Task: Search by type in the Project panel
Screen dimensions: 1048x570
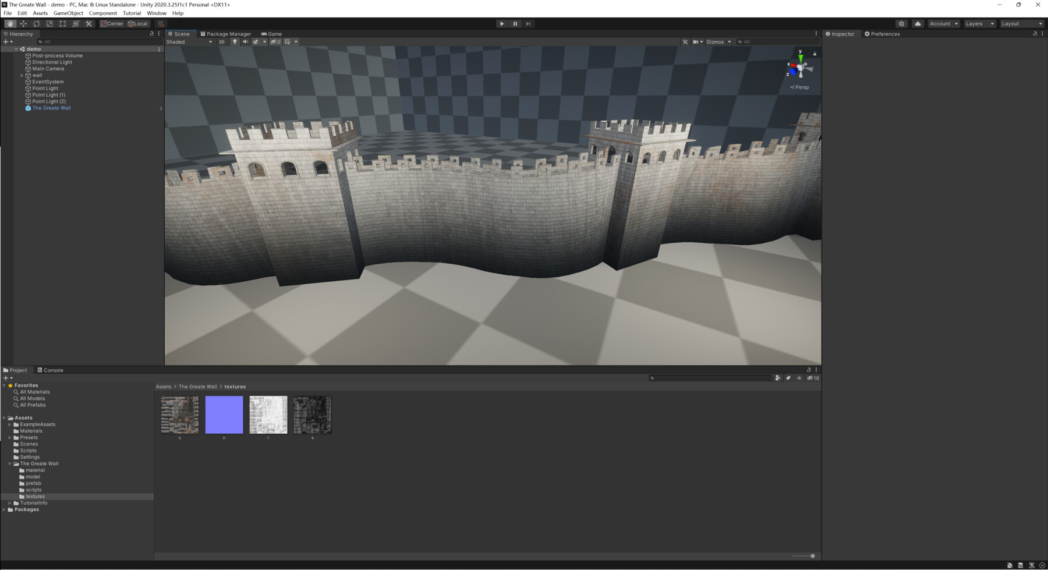Action: point(777,378)
